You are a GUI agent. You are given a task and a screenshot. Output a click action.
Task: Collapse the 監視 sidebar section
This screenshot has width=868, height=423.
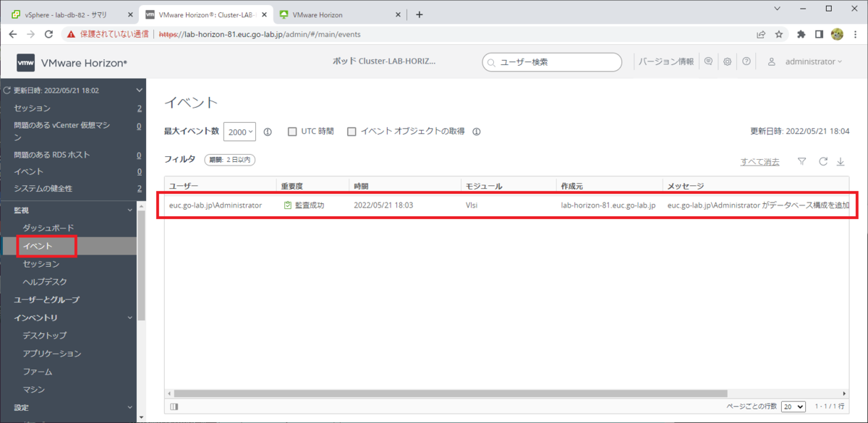click(129, 210)
